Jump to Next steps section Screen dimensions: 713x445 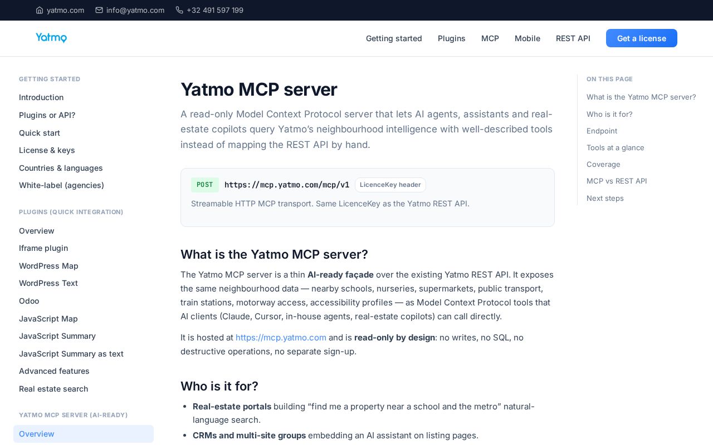click(605, 198)
